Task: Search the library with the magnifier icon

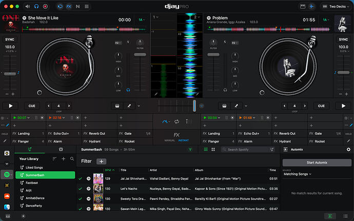Action: (x=72, y=158)
